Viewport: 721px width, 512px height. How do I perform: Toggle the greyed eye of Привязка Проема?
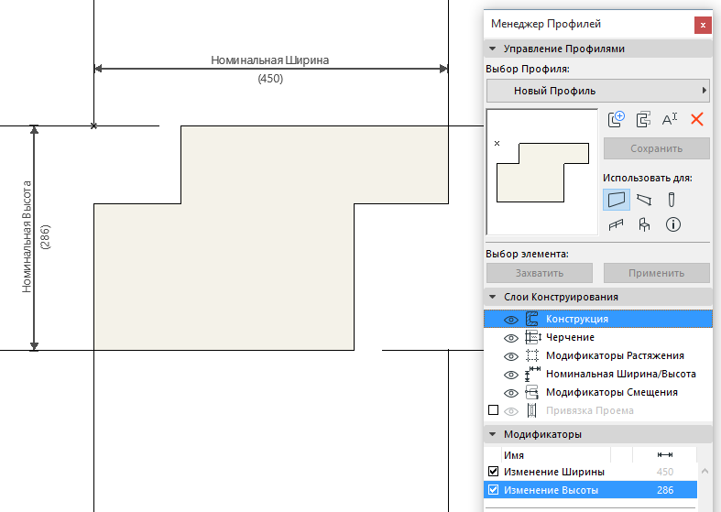point(511,411)
